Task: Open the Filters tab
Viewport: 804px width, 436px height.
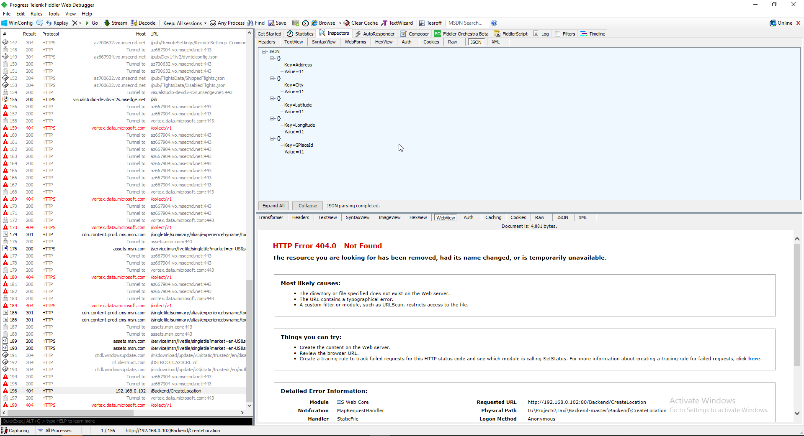Action: pyautogui.click(x=565, y=34)
